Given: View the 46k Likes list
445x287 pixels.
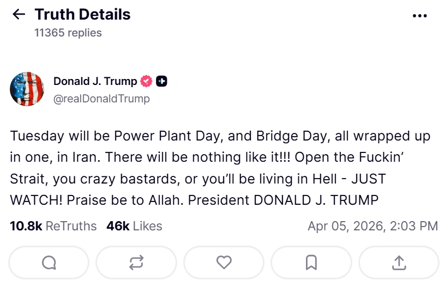Looking at the screenshot, I should pos(134,225).
